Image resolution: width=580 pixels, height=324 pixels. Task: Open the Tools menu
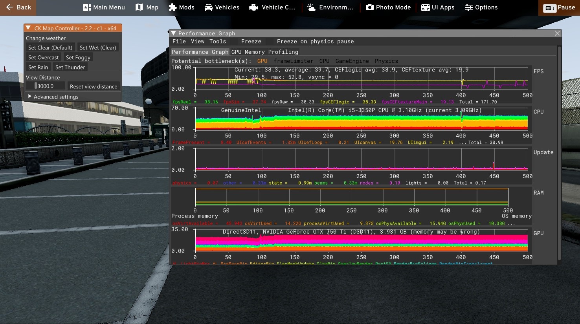tap(218, 42)
